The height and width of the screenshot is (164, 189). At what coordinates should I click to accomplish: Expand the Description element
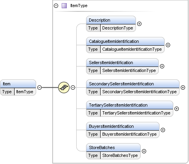point(139,24)
